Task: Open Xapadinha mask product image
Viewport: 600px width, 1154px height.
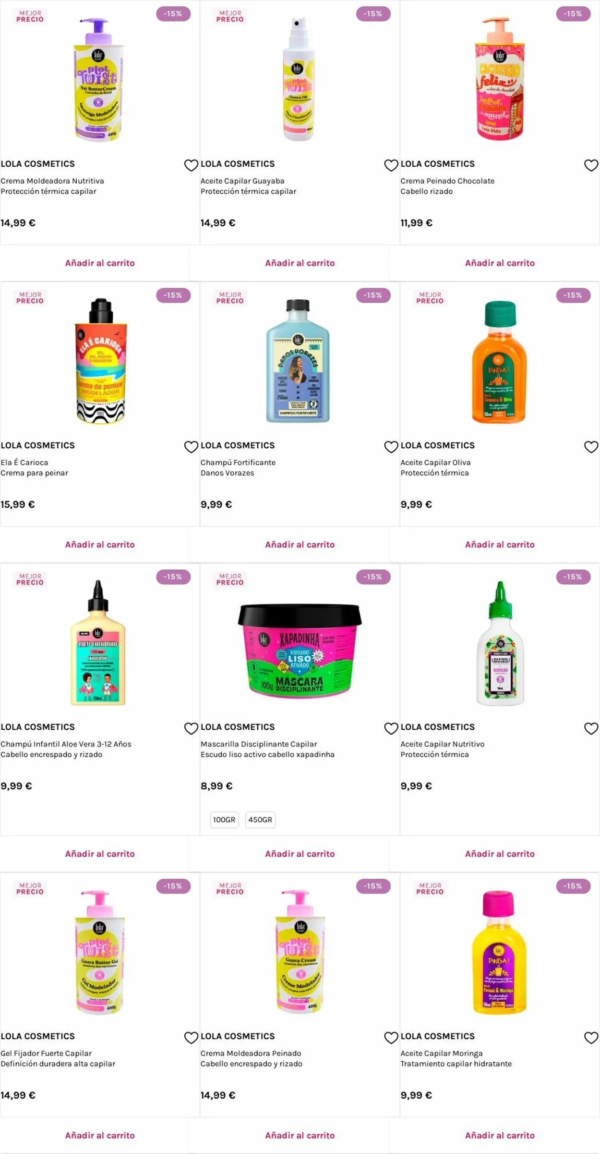Action: click(x=300, y=649)
